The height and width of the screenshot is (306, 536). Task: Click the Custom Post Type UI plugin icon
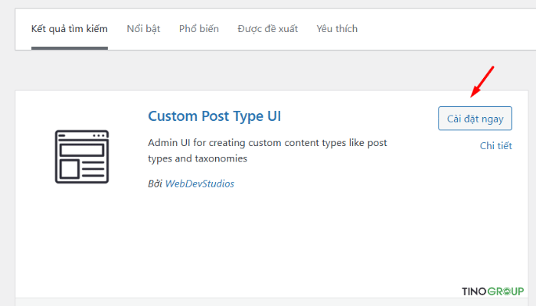82,156
